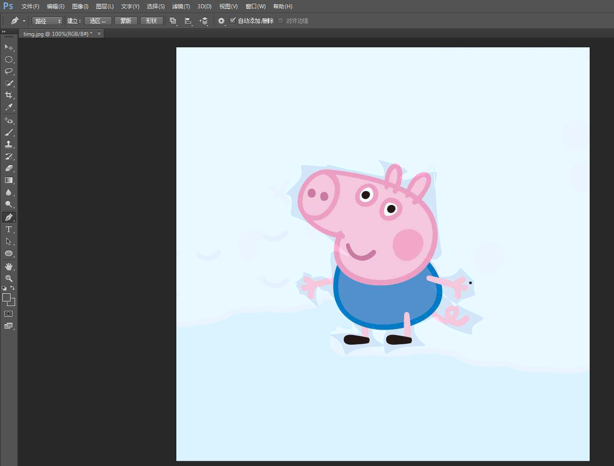The width and height of the screenshot is (614, 466).
Task: Toggle 自动添加/删除 checkbox
Action: pyautogui.click(x=233, y=21)
